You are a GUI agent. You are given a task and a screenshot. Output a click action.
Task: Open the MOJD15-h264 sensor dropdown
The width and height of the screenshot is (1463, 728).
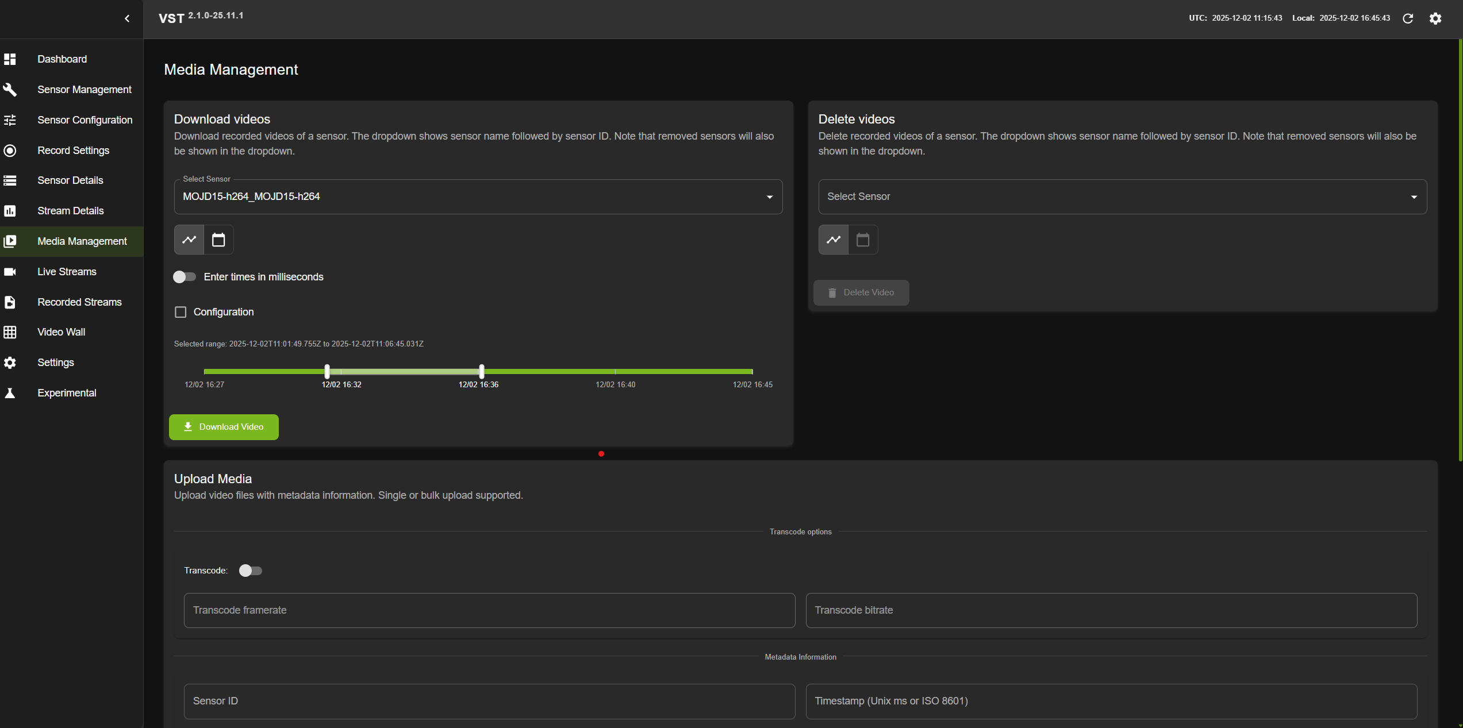478,197
